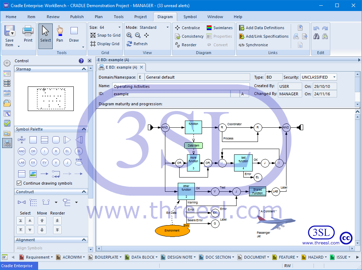The width and height of the screenshot is (362, 270).
Task: Open the Window ribbon tab
Action: click(x=215, y=17)
